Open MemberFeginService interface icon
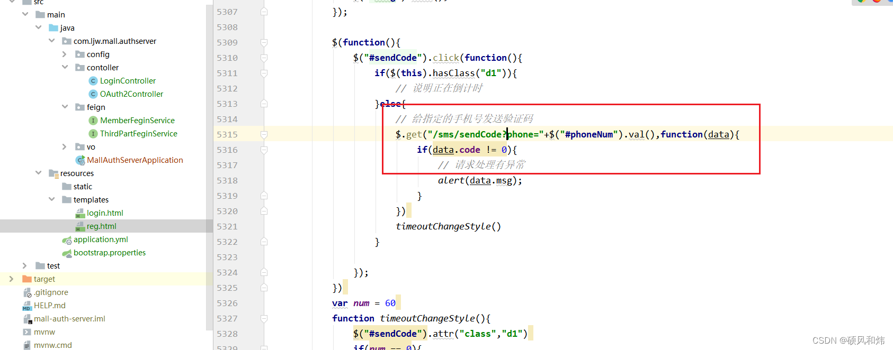Image resolution: width=893 pixels, height=350 pixels. (x=93, y=120)
